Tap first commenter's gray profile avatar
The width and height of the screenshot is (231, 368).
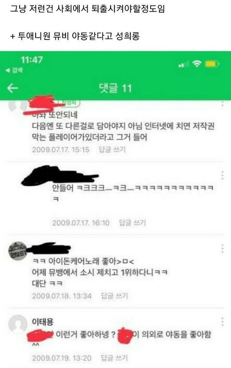coord(18,105)
